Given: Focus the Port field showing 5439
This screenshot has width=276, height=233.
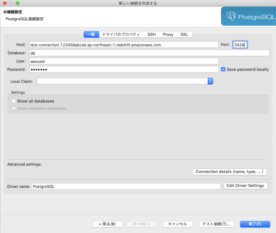Looking at the screenshot, I should click(x=240, y=45).
